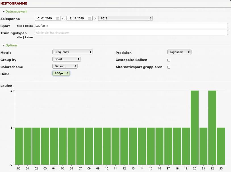The image size is (231, 172).
Task: Deselect all Trainingstypen via keine link
Action: (x=29, y=37)
